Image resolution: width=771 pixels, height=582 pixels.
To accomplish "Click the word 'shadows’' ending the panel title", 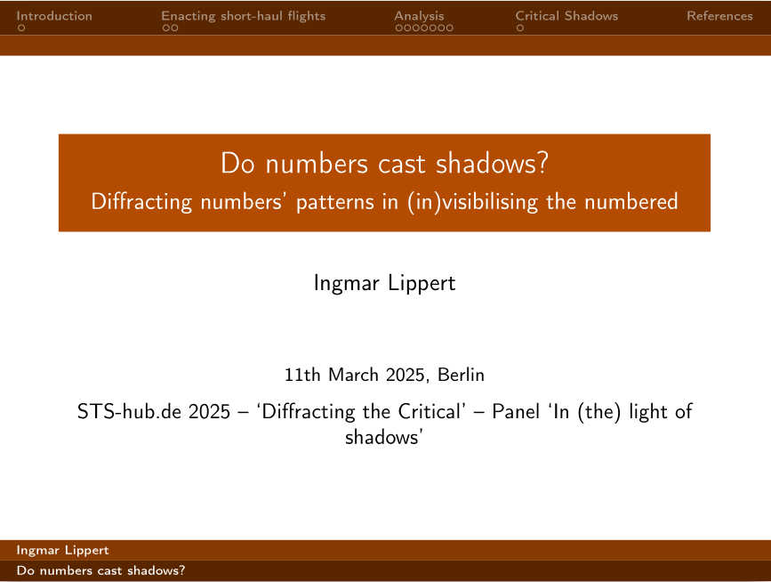I will pyautogui.click(x=384, y=437).
